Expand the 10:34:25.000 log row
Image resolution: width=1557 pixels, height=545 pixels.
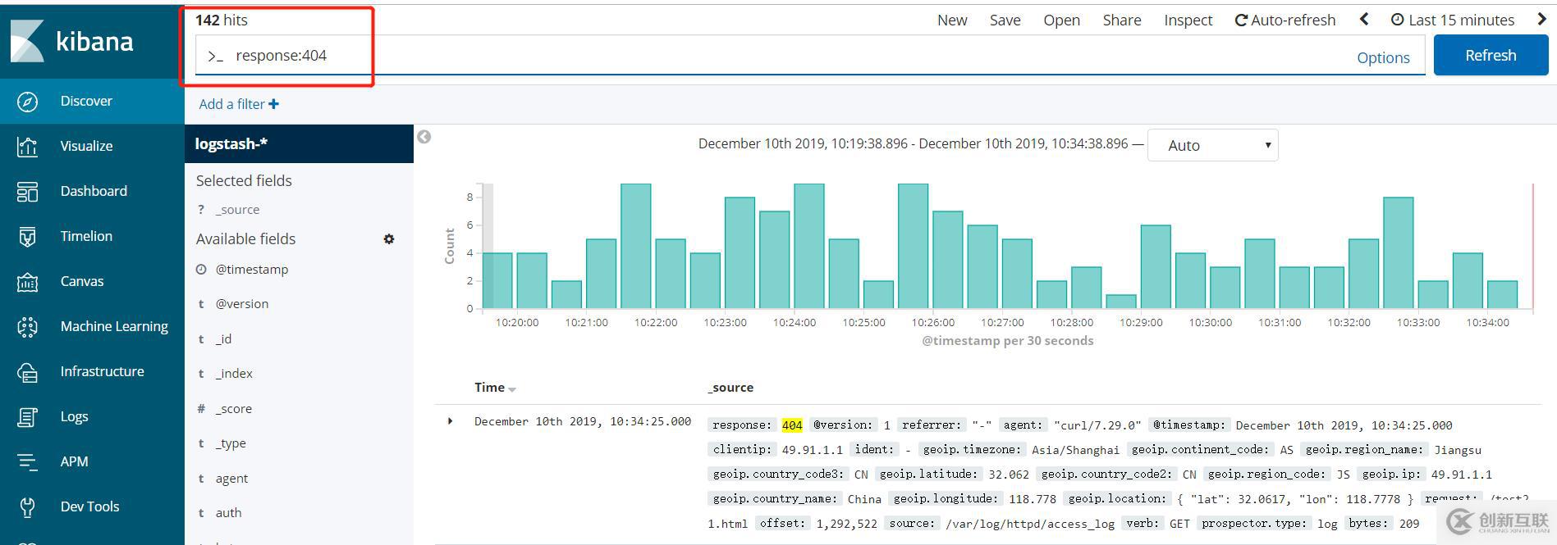[450, 421]
